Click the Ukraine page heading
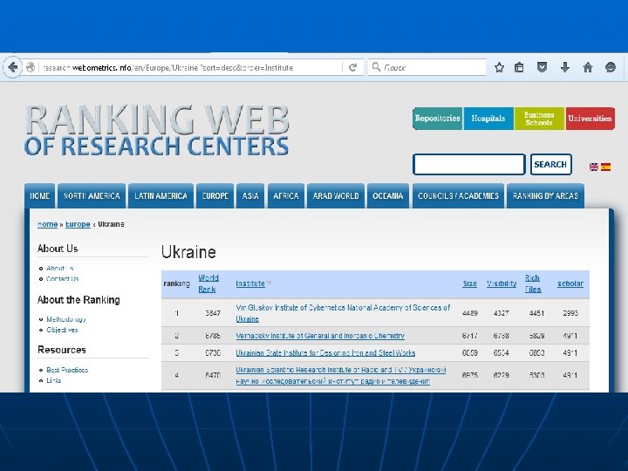The width and height of the screenshot is (628, 471). [x=188, y=252]
